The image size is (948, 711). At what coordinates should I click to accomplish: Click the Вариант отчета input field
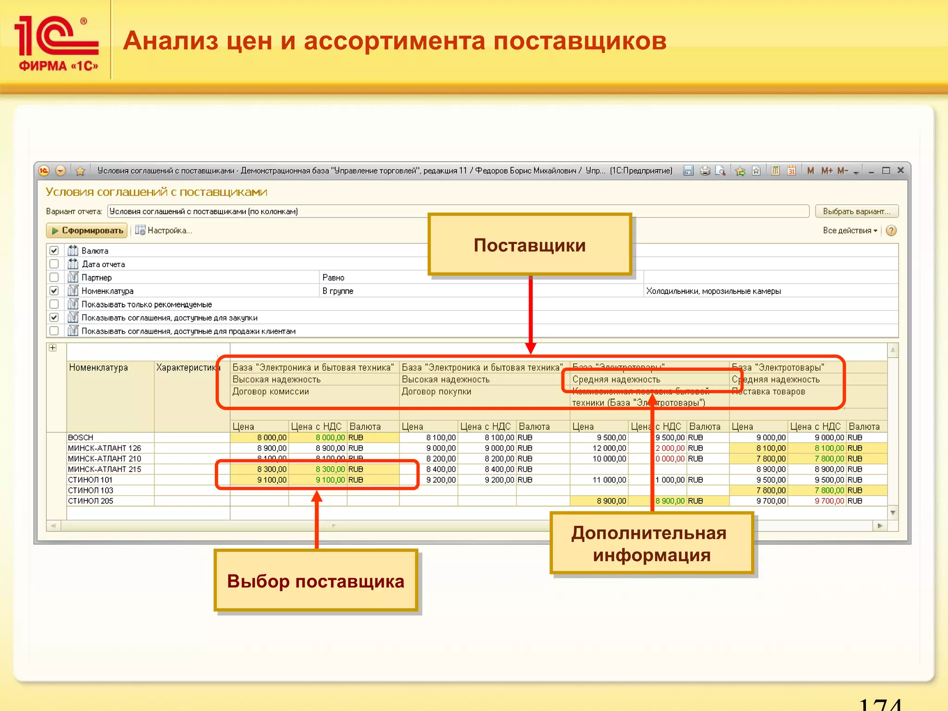[458, 212]
